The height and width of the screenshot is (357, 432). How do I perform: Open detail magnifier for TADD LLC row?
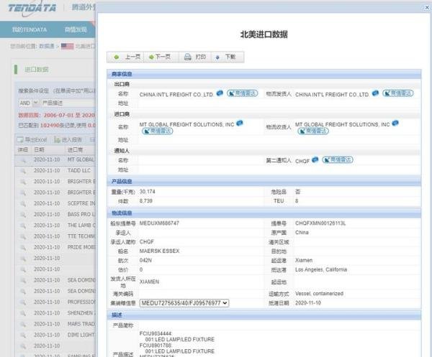[x=23, y=171]
